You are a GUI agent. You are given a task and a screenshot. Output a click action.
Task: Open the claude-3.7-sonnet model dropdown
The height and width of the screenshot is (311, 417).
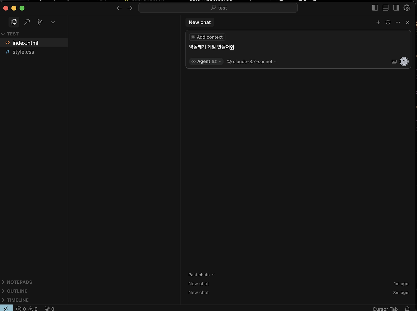coord(252,62)
